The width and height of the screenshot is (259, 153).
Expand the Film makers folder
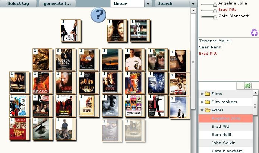(x=202, y=102)
